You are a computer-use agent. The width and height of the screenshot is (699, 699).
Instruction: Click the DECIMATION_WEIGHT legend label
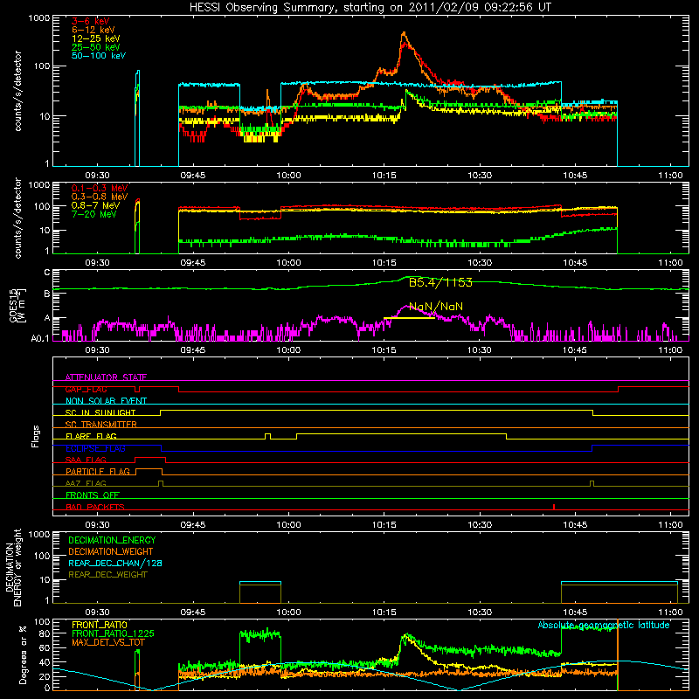111,551
